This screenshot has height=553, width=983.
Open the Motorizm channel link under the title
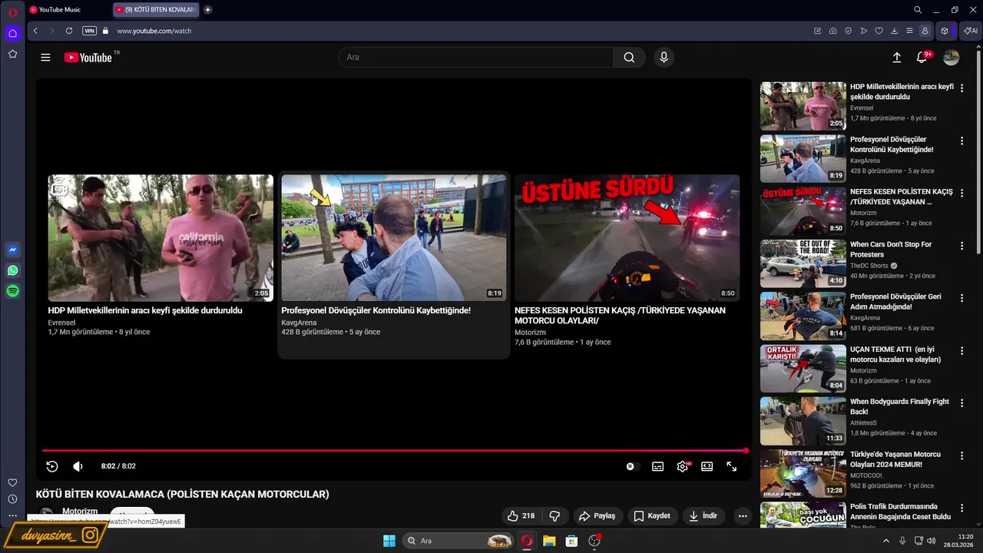coord(80,511)
